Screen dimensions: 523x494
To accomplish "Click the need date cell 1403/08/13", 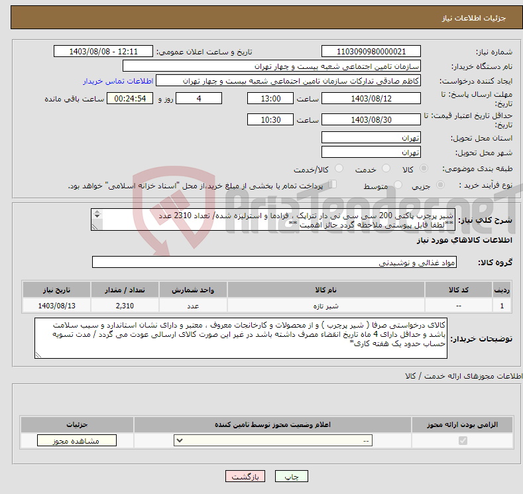I will [56, 306].
